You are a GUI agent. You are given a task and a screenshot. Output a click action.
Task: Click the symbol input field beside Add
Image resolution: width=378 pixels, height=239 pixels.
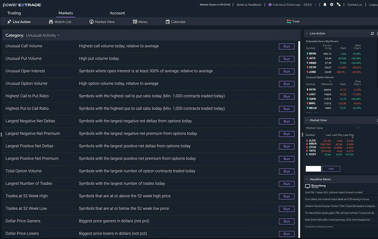point(313,169)
